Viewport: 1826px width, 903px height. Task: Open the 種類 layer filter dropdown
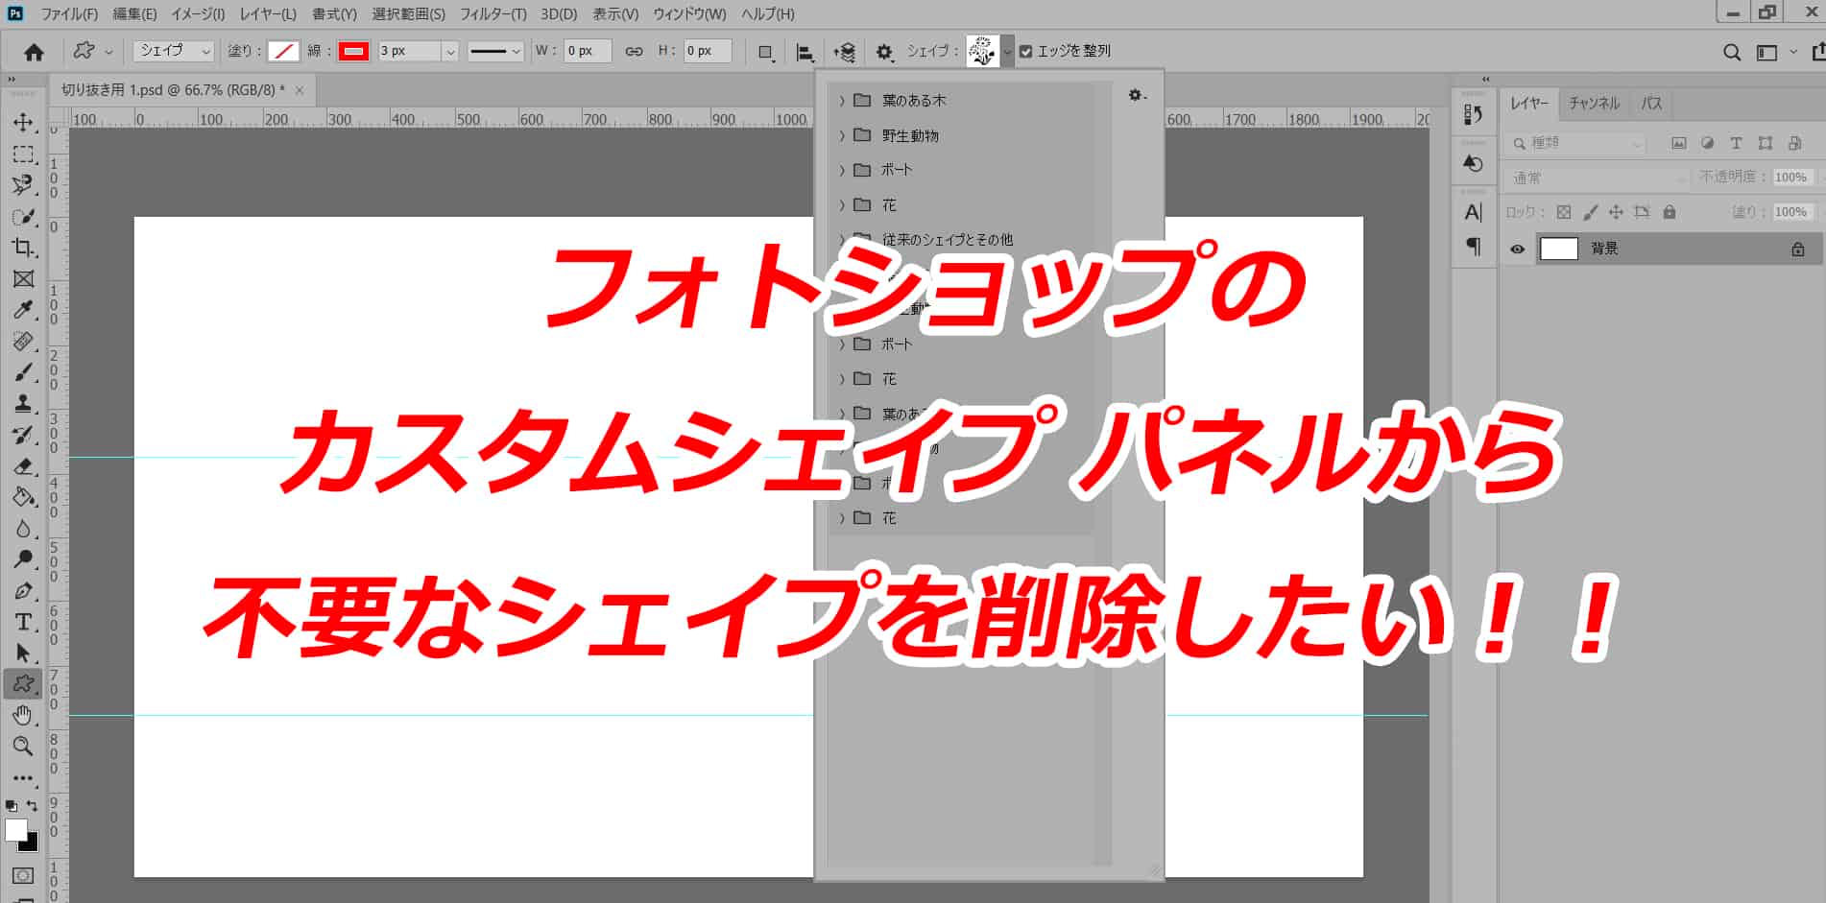[x=1577, y=143]
